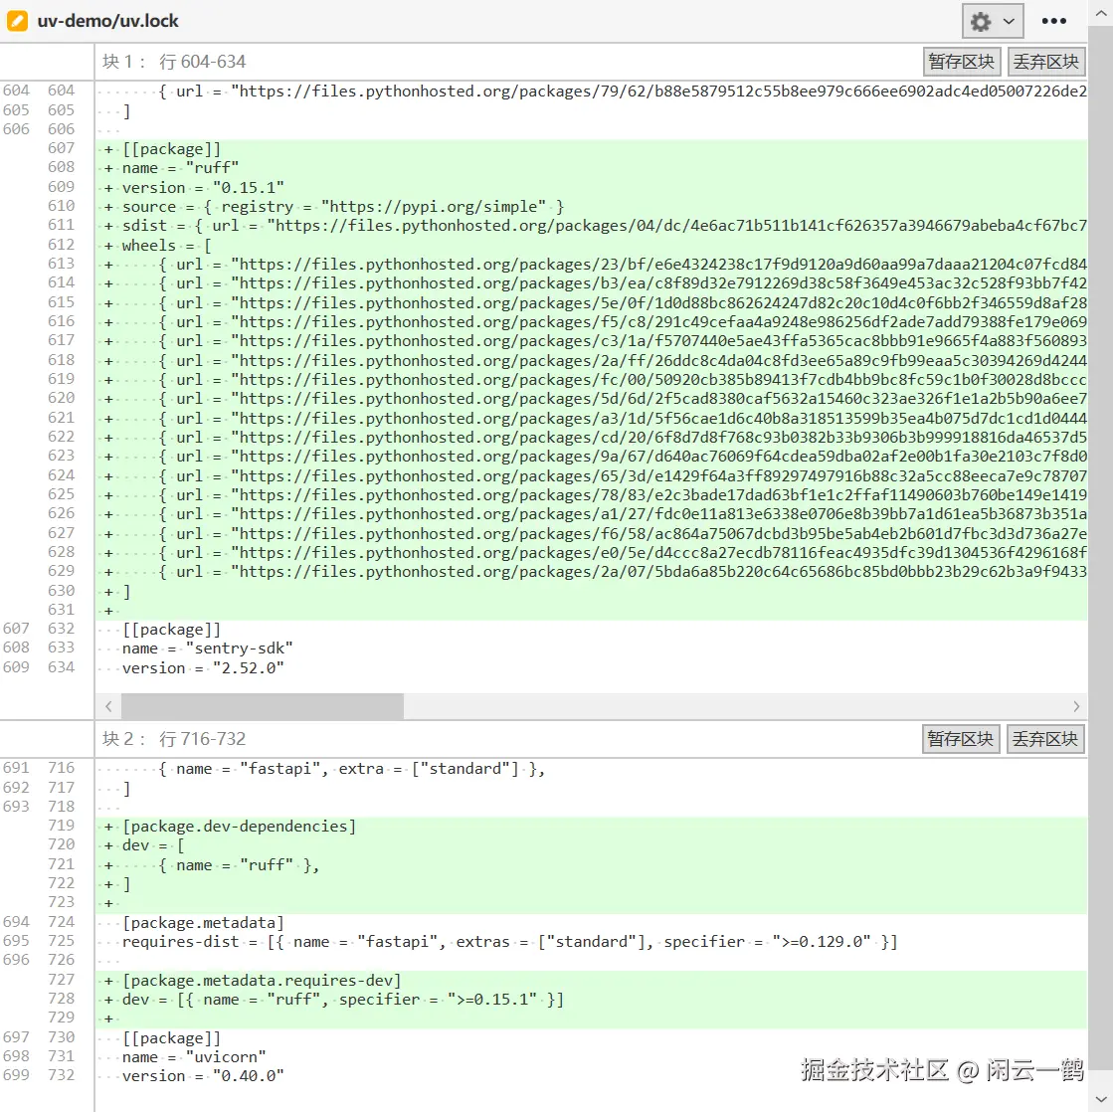Image resolution: width=1113 pixels, height=1112 pixels.
Task: Open the gear settings dropdown
Action: tap(993, 21)
